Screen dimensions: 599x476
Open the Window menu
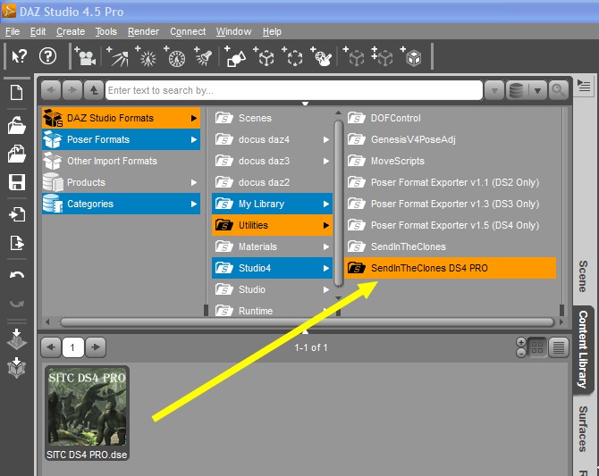tap(234, 31)
